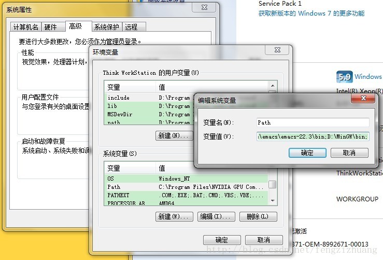
Task: Select the MSDevDir user variable row
Action: 149,114
